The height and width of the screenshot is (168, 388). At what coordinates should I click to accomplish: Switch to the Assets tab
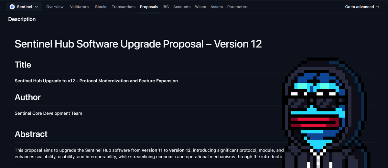217,6
